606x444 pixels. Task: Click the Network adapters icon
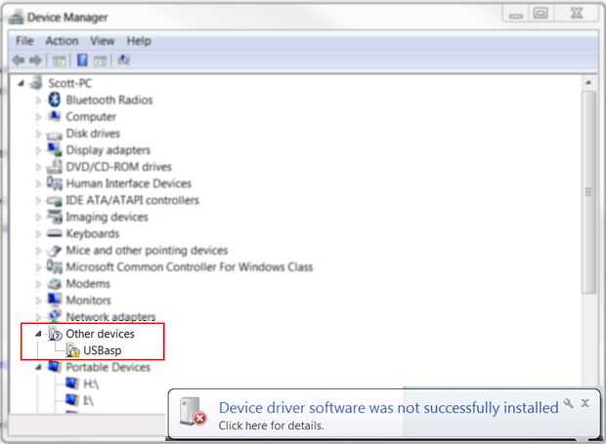[55, 315]
